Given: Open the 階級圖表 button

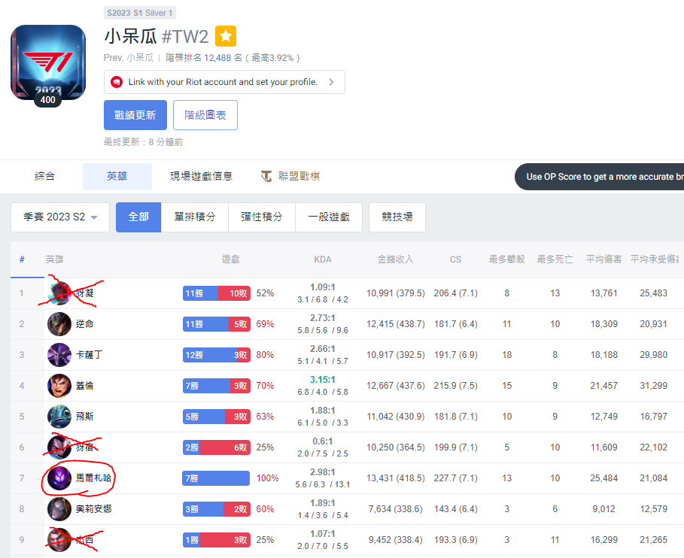Looking at the screenshot, I should click(205, 115).
